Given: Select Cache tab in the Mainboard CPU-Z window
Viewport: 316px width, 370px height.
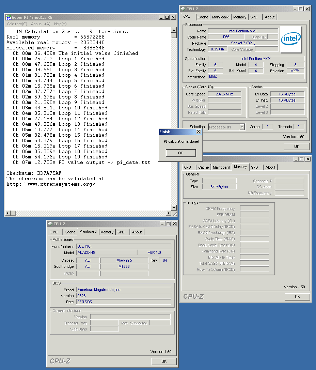Looking at the screenshot, I should (x=70, y=232).
